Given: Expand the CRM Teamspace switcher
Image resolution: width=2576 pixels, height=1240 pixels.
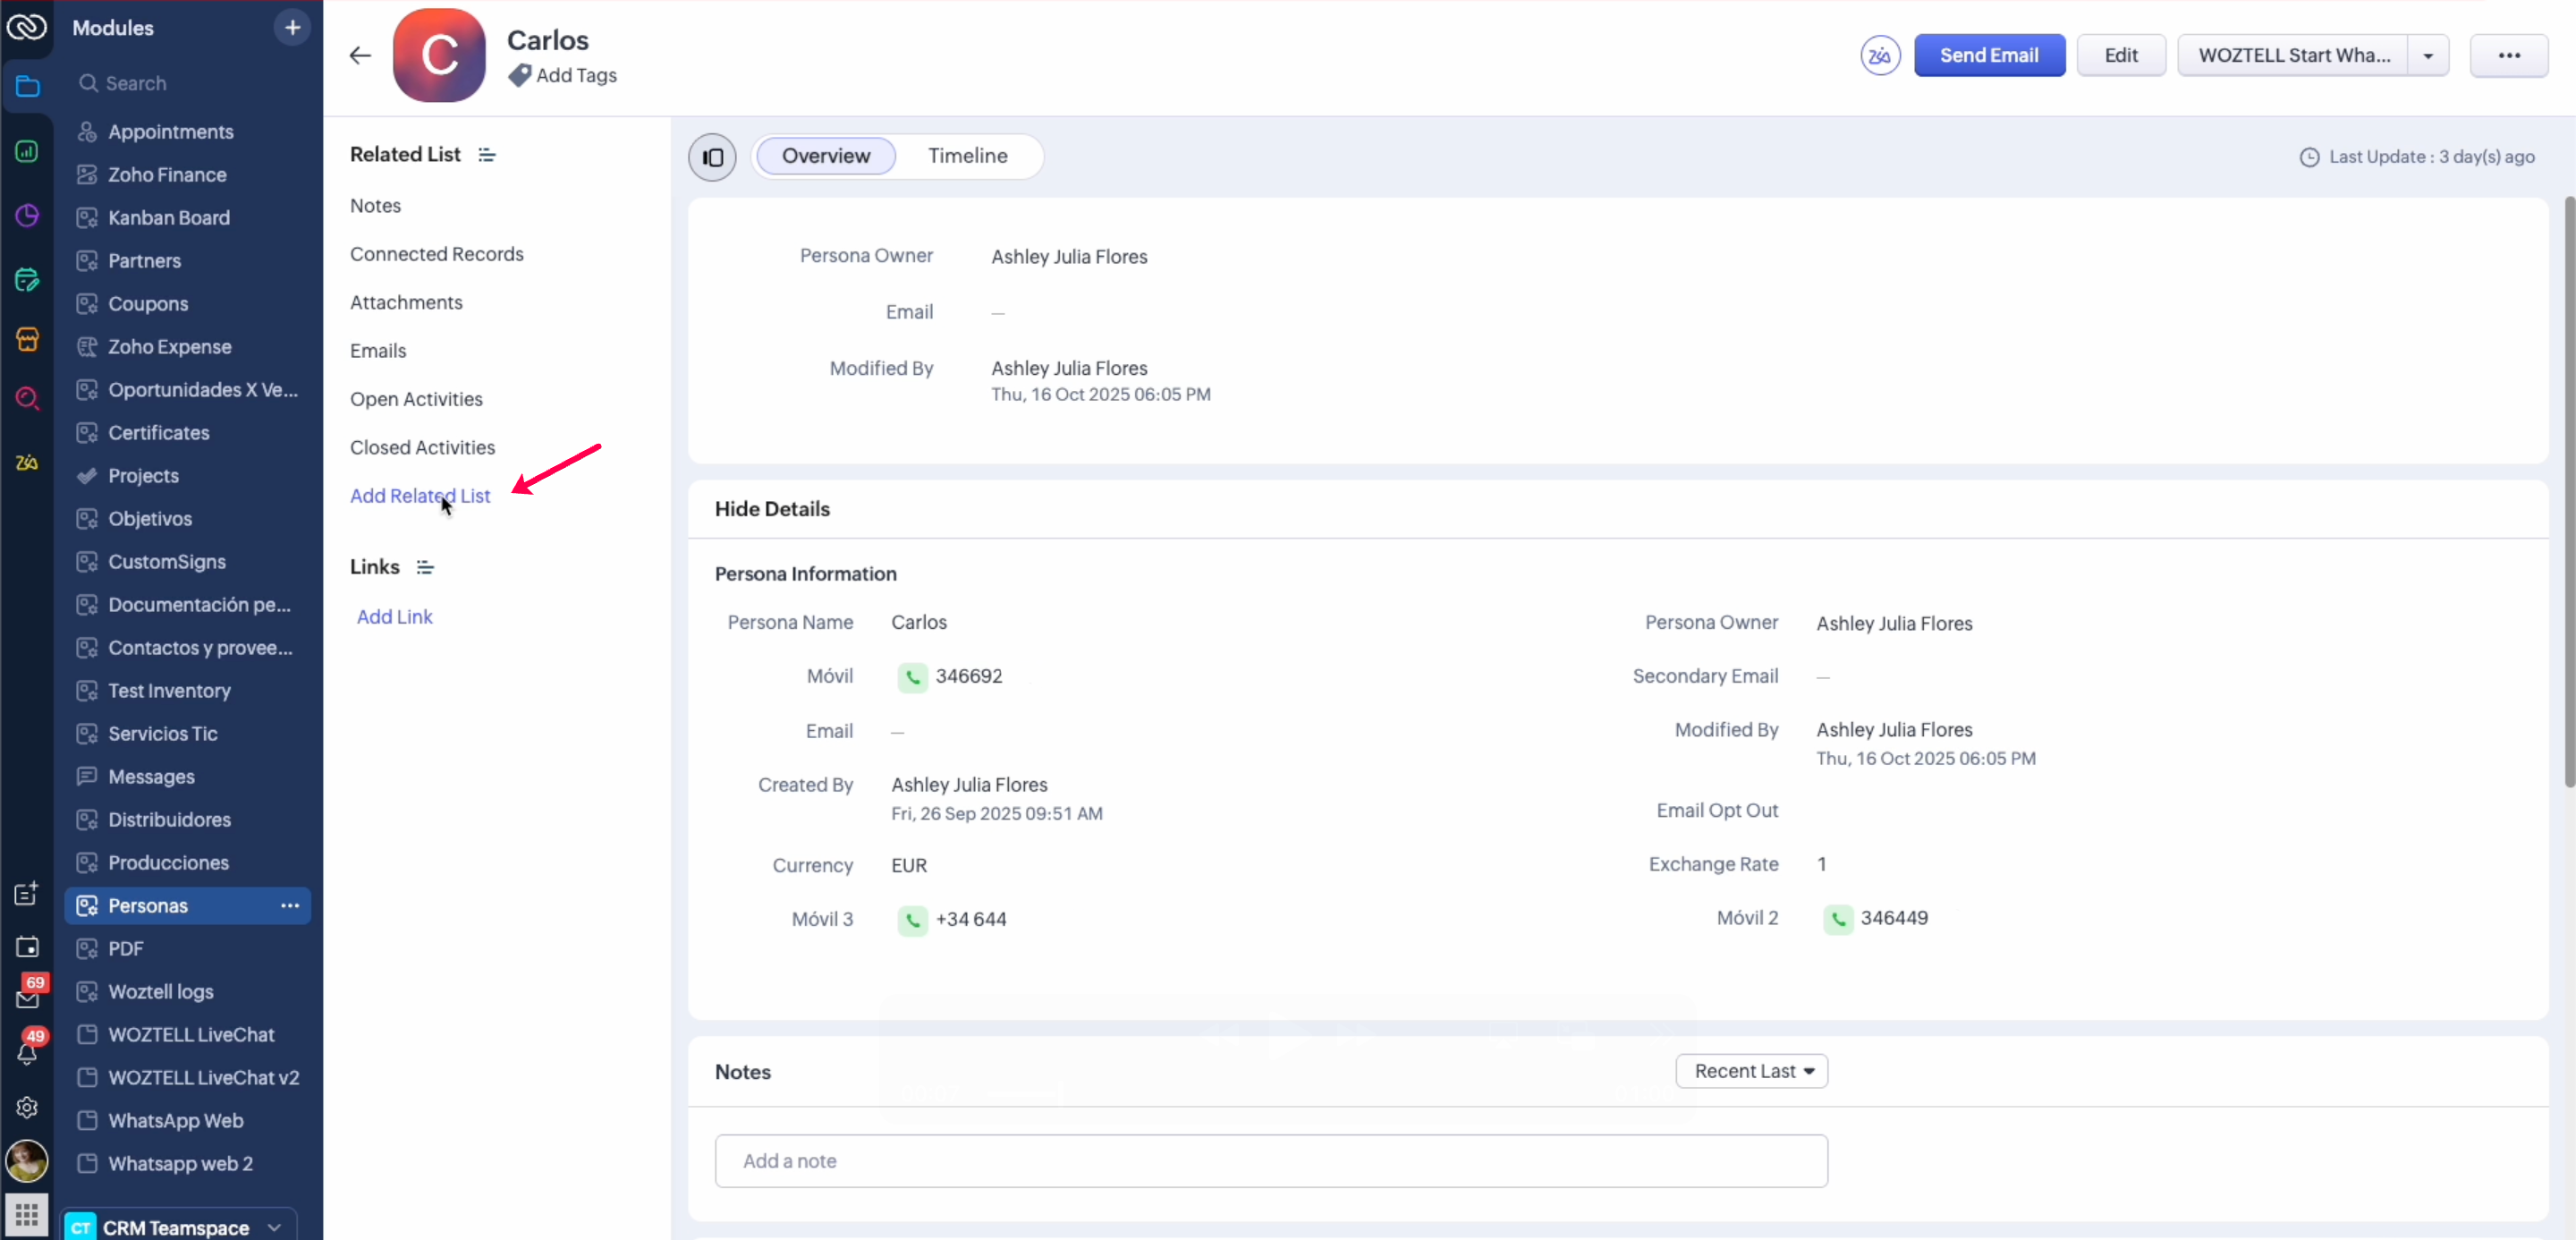Looking at the screenshot, I should [274, 1227].
